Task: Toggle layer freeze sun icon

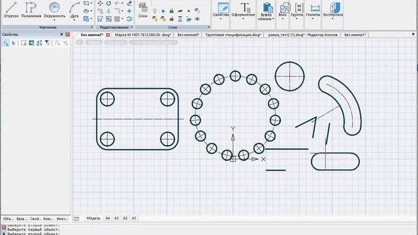Action: click(x=163, y=11)
